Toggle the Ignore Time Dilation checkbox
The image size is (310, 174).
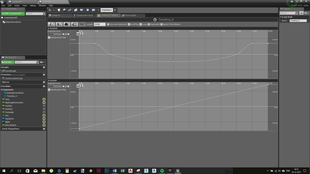(162, 24)
